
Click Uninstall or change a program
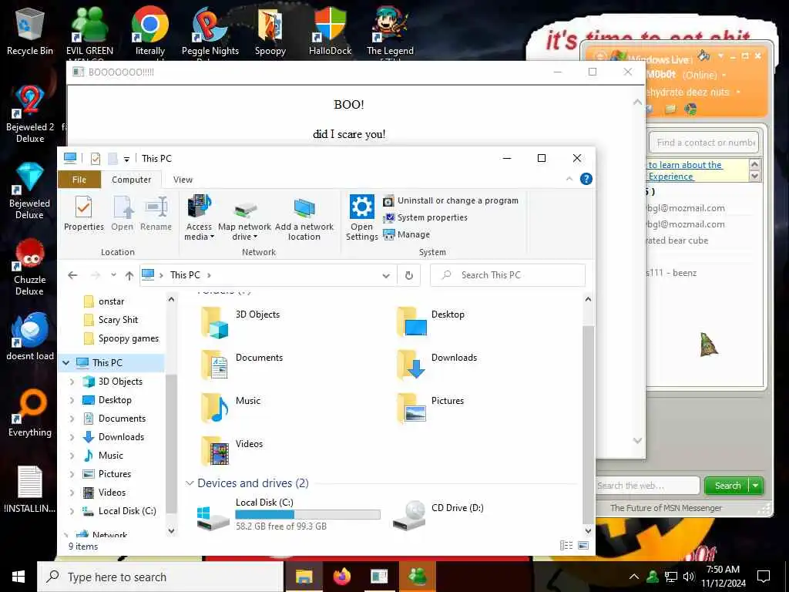[x=450, y=200]
